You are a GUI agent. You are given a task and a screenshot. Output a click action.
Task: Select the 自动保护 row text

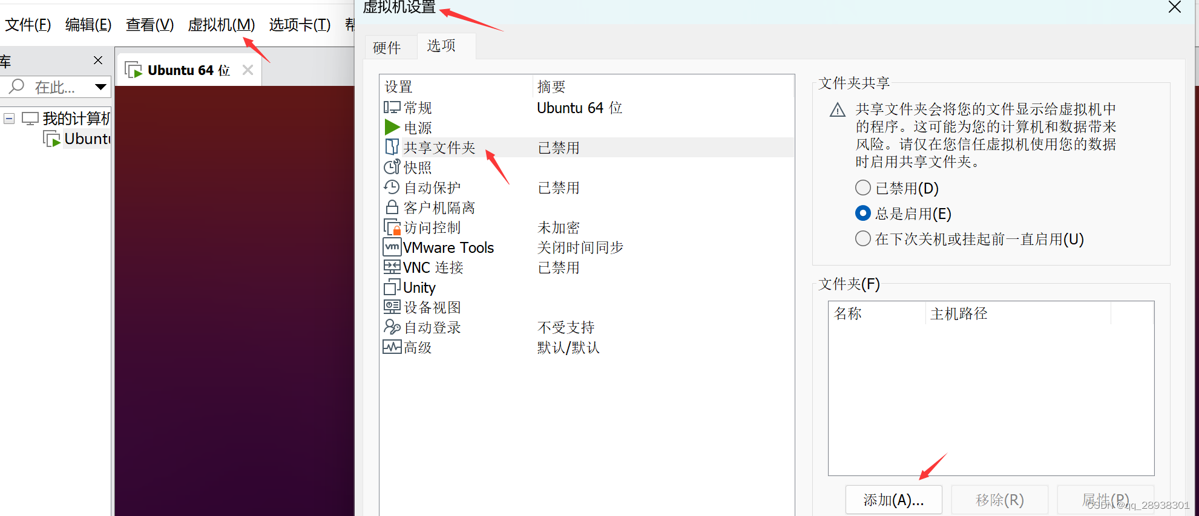click(432, 188)
